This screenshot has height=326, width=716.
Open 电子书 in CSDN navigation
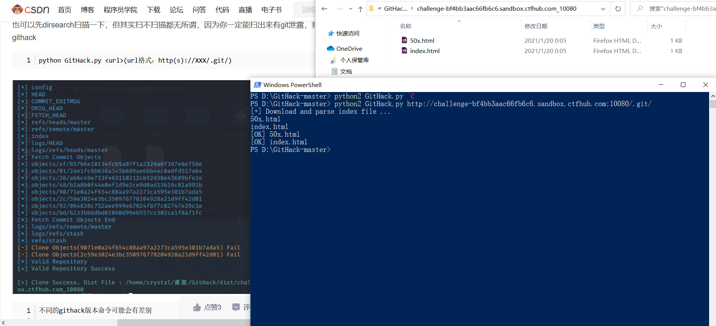pos(271,10)
